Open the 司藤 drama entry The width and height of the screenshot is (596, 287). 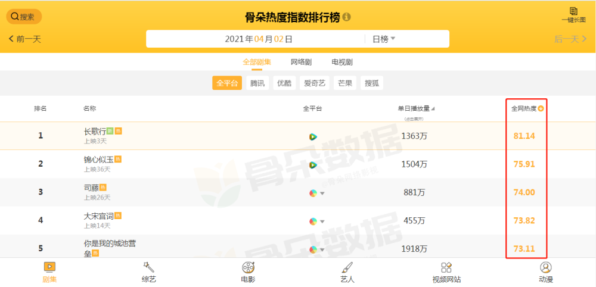click(x=91, y=188)
